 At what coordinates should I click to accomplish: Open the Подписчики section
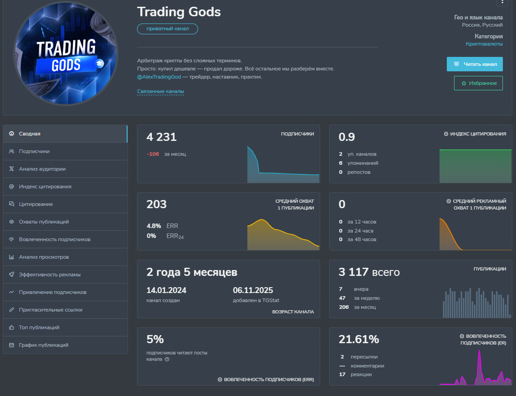coord(65,152)
